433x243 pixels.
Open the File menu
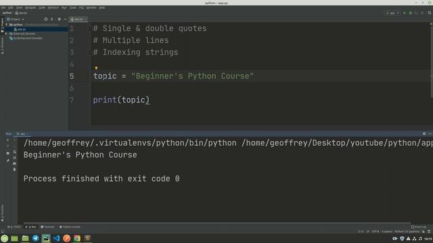pos(3,7)
